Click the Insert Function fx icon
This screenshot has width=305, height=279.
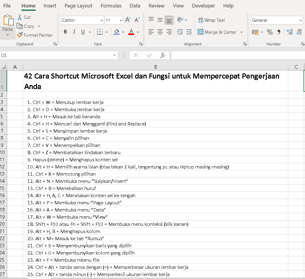tap(162, 55)
